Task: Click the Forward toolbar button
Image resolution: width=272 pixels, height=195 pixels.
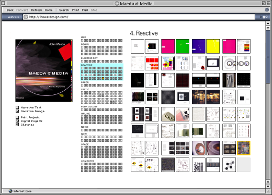Action: click(22, 10)
